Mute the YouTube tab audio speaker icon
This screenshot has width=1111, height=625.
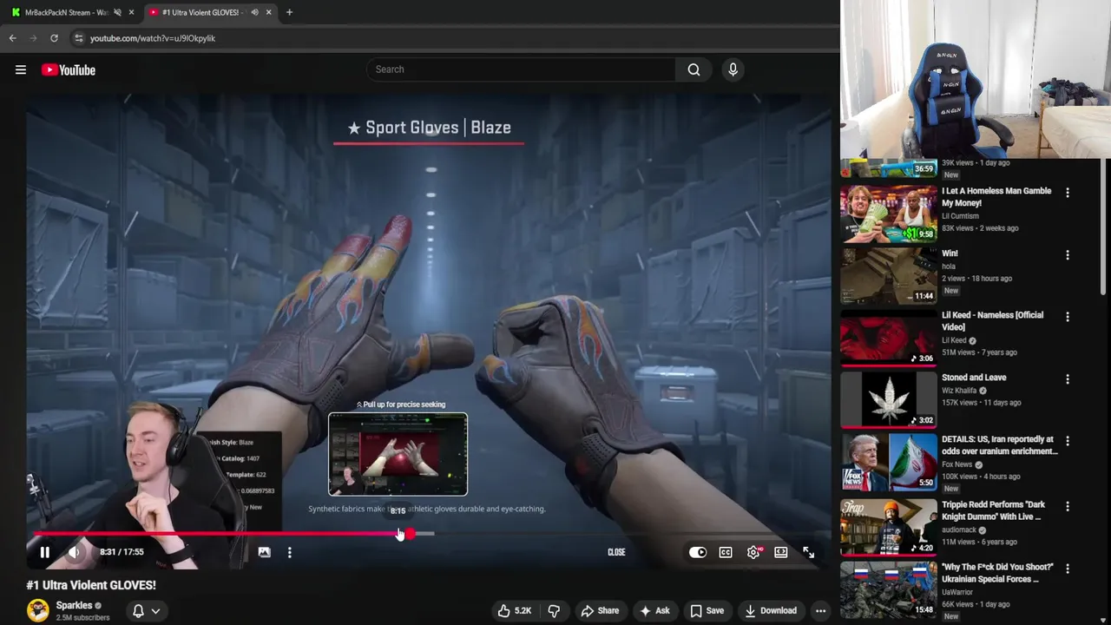[x=254, y=12]
